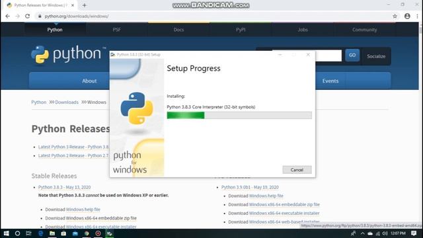Open OneDrive cloud icon in system tray
The image size is (423, 238).
[370, 233]
